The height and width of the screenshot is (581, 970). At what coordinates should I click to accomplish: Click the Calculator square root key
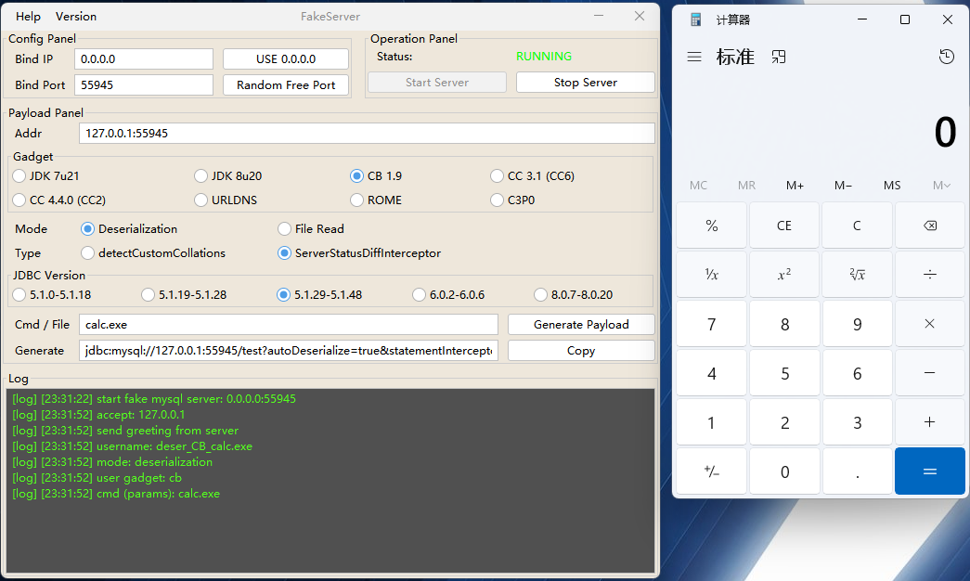[x=857, y=274]
